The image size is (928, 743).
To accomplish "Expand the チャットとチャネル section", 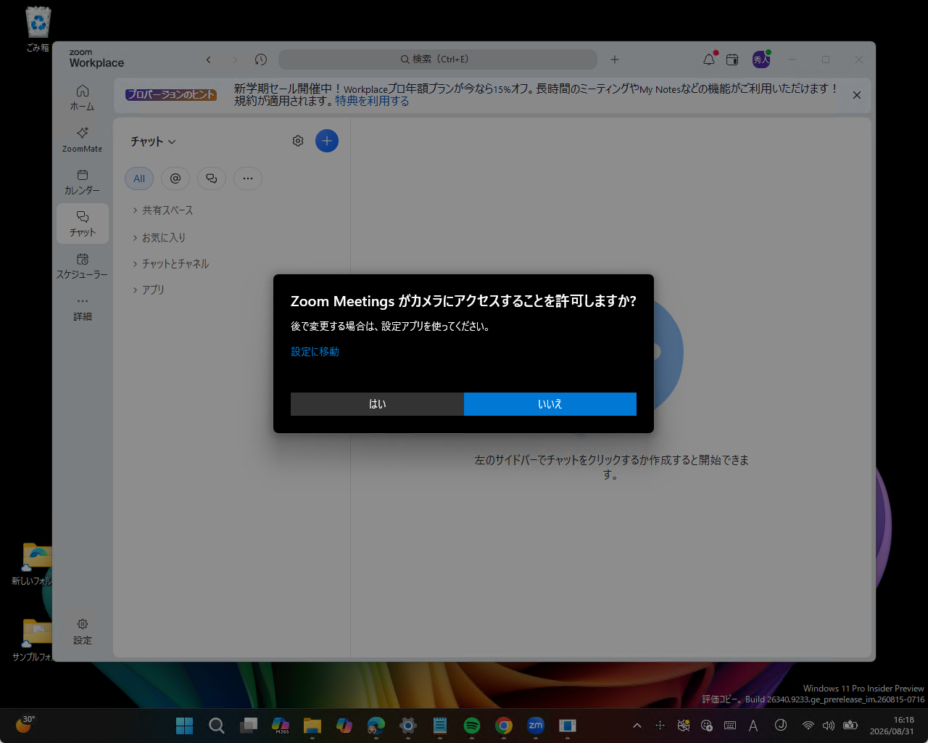I will (x=170, y=263).
